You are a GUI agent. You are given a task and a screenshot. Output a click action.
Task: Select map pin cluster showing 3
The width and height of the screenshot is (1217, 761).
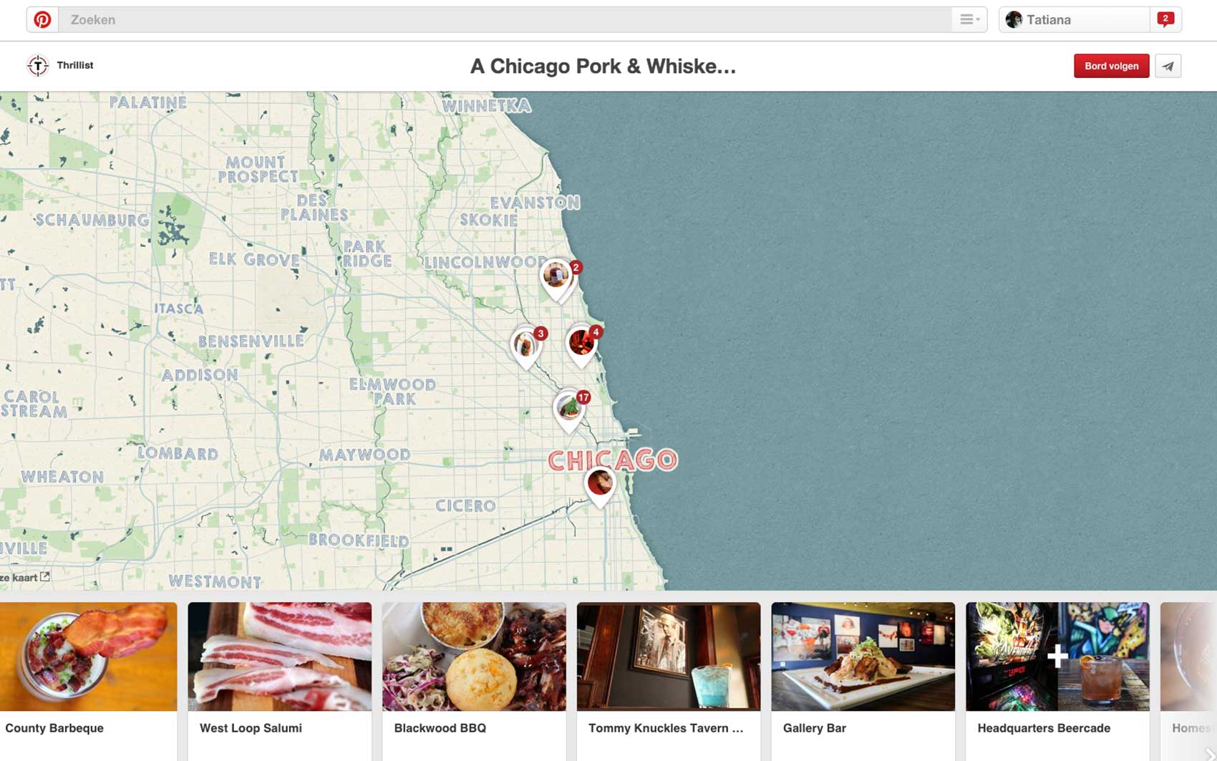[525, 345]
